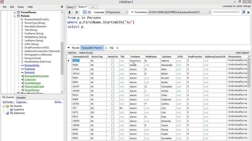Click the row selector arrow for Adams row
The image size is (252, 141).
(x=69, y=61)
